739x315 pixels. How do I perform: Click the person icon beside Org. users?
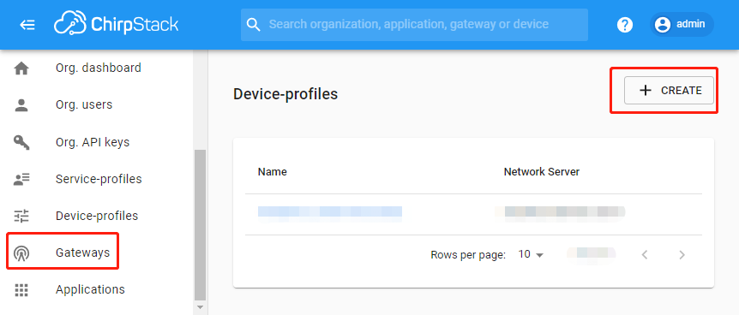point(21,105)
